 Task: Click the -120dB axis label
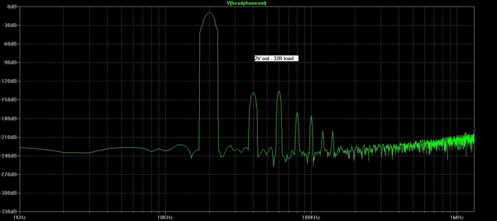tap(9, 81)
